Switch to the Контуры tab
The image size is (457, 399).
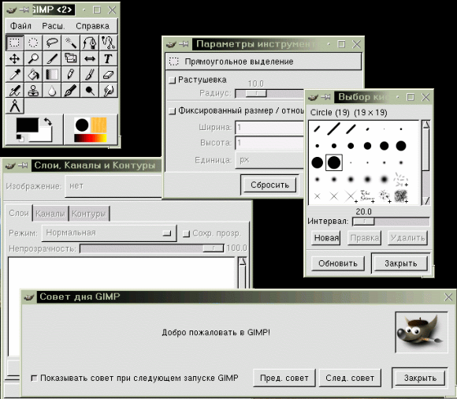click(89, 214)
